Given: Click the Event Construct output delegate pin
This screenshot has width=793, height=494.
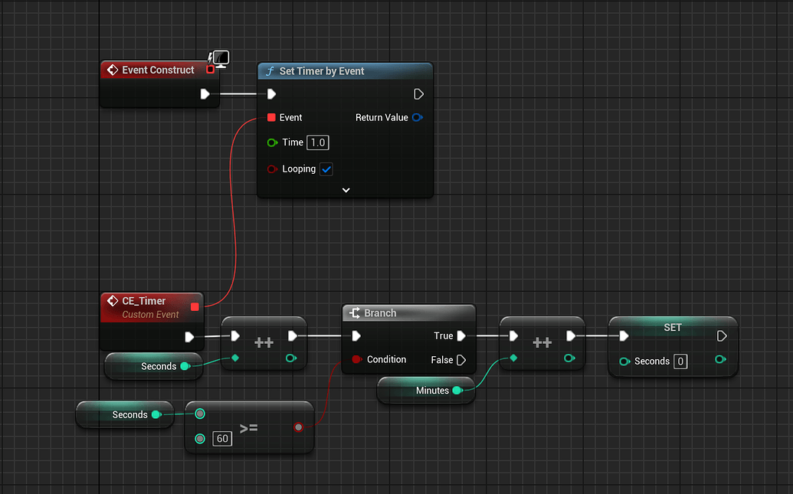Looking at the screenshot, I should click(211, 70).
